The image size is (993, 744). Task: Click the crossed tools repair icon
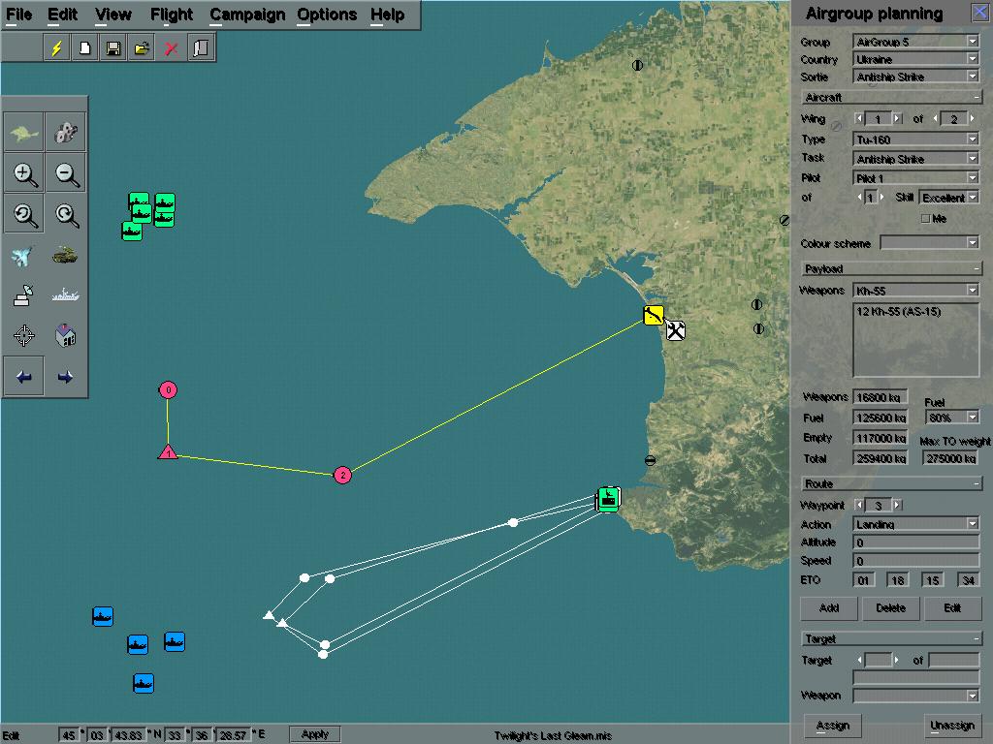point(675,330)
